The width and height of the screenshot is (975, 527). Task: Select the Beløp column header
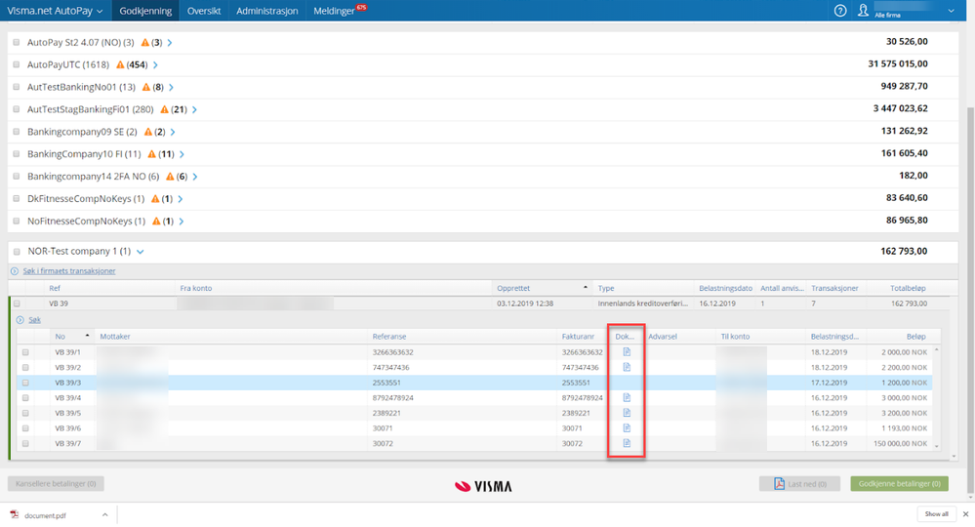coord(915,337)
